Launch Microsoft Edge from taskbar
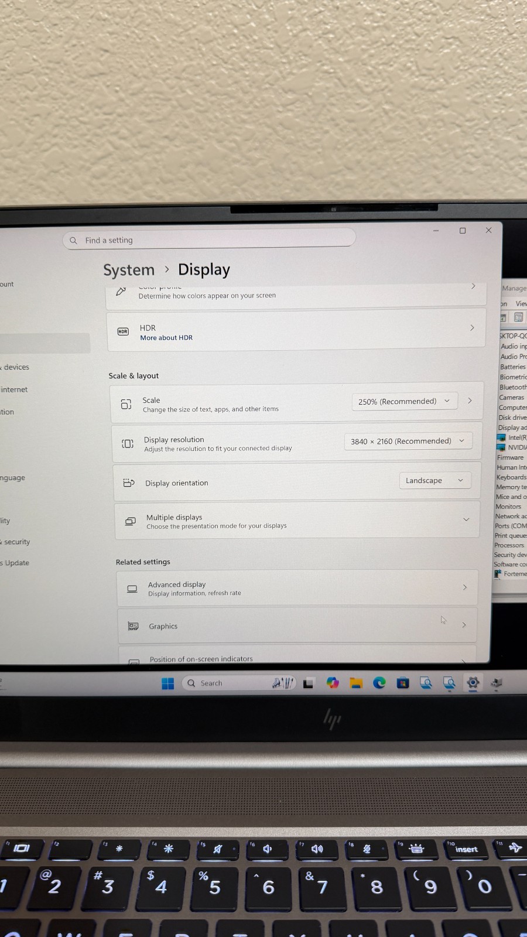This screenshot has width=527, height=937. point(379,682)
